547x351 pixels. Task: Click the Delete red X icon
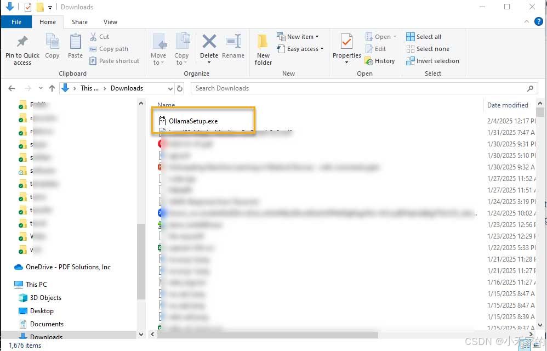click(x=209, y=42)
